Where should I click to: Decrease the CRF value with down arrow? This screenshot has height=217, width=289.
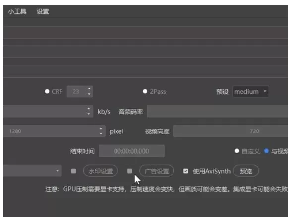[89, 94]
